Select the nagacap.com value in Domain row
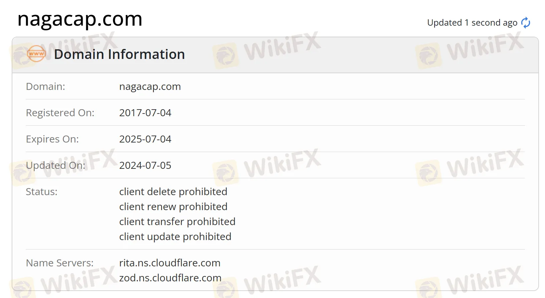This screenshot has height=298, width=545. pyautogui.click(x=150, y=87)
